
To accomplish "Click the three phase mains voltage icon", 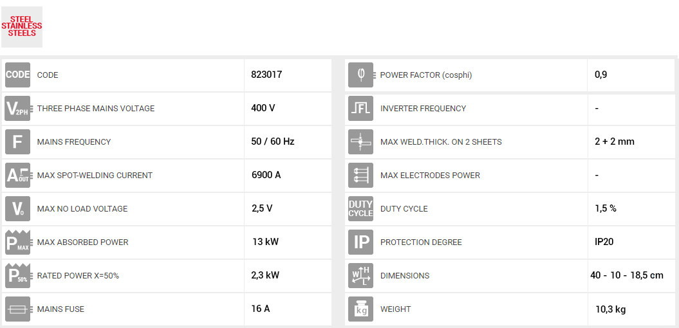I will click(17, 108).
